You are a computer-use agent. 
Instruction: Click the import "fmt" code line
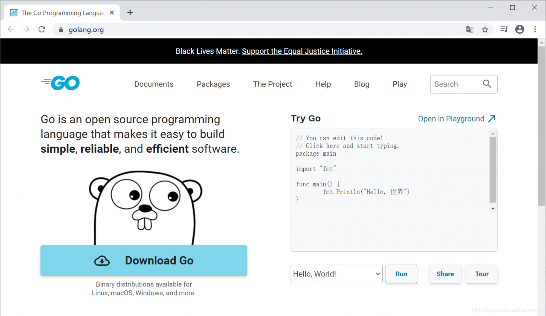[x=316, y=169]
